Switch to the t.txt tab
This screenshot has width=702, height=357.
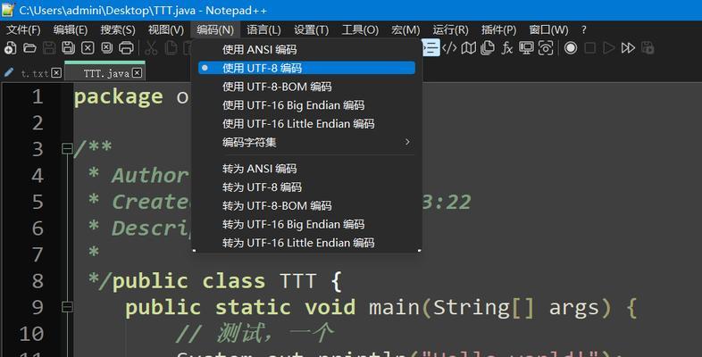coord(35,73)
